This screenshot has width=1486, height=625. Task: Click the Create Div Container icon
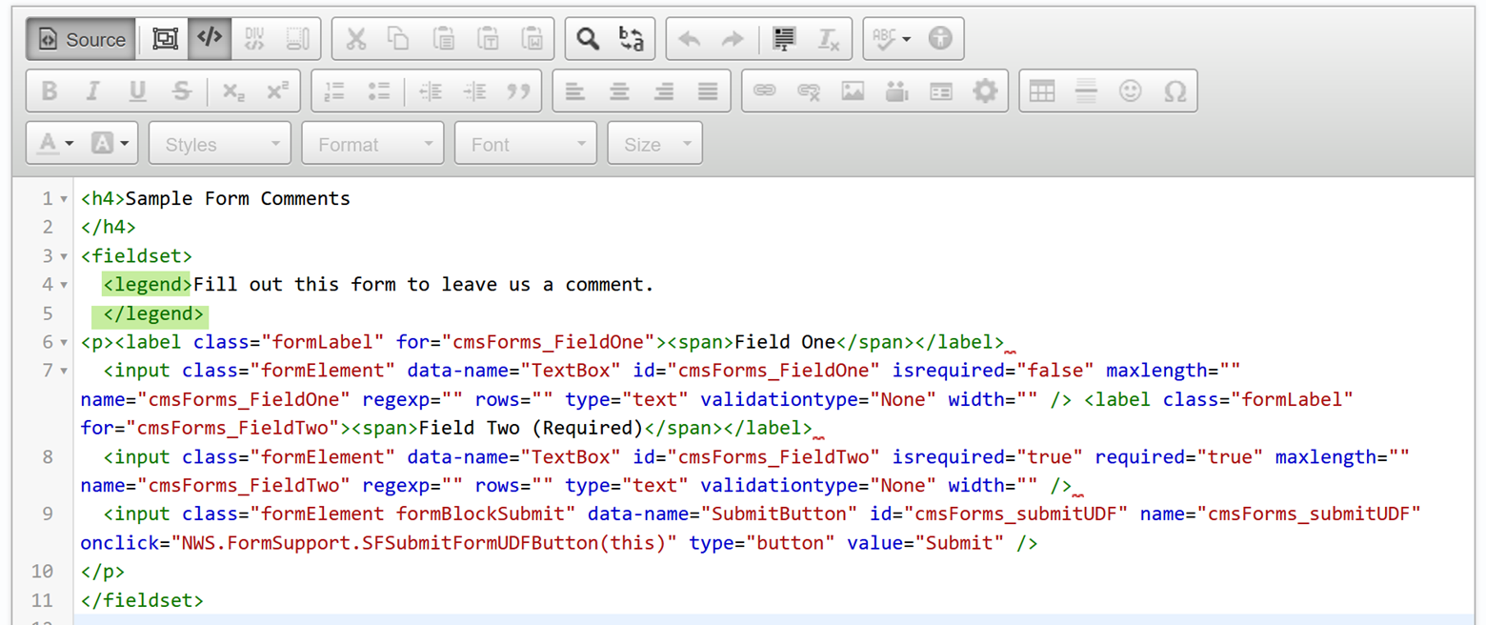click(x=254, y=39)
